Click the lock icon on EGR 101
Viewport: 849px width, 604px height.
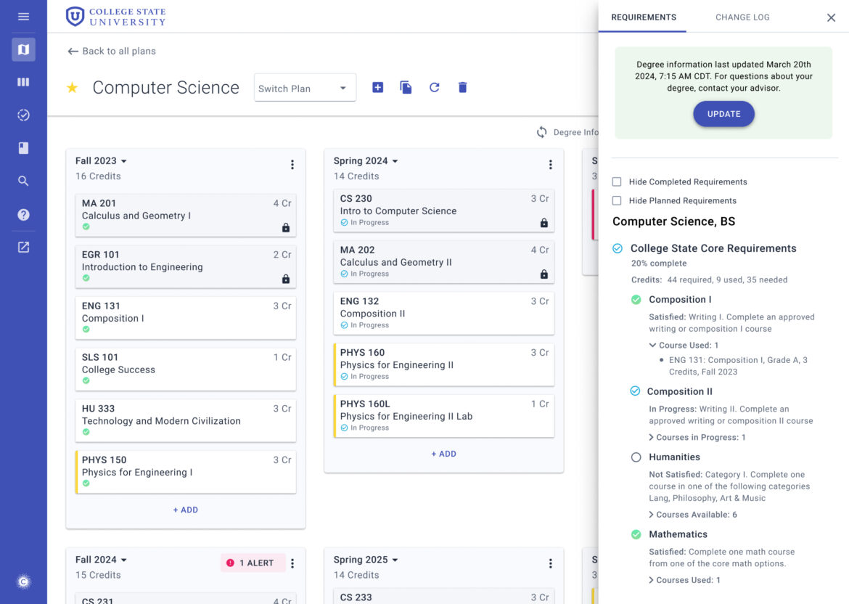point(286,279)
